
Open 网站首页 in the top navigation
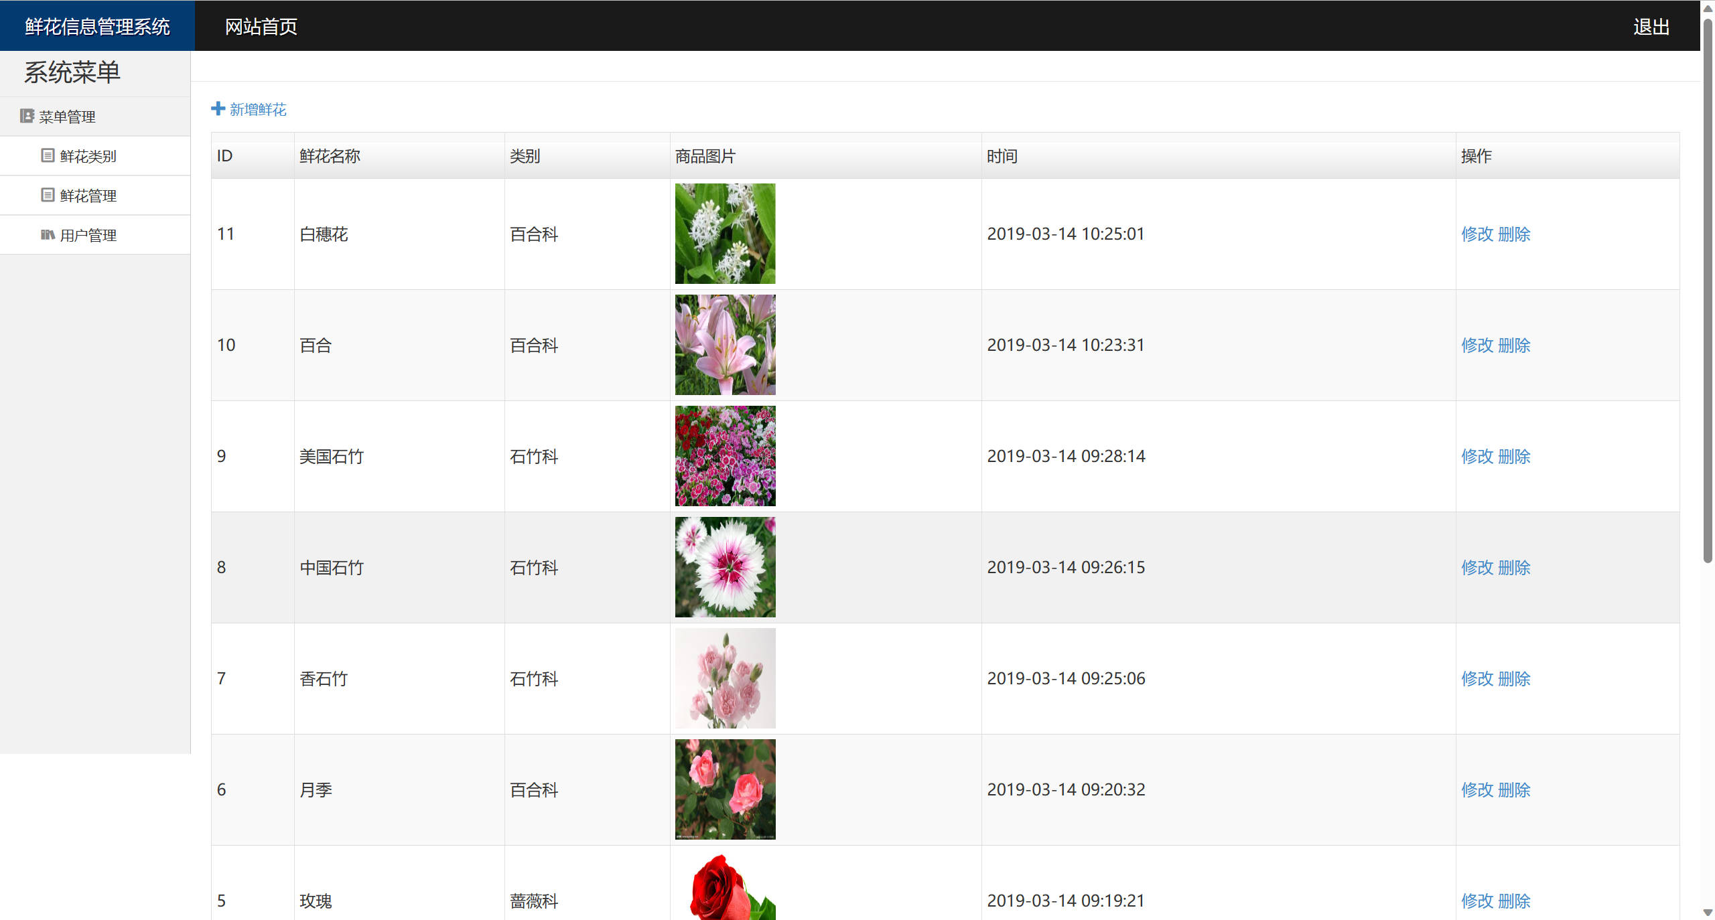pyautogui.click(x=261, y=27)
